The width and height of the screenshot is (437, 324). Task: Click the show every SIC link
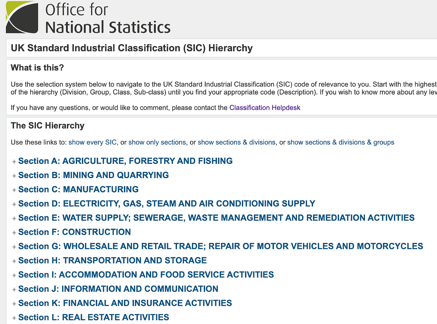pyautogui.click(x=93, y=142)
